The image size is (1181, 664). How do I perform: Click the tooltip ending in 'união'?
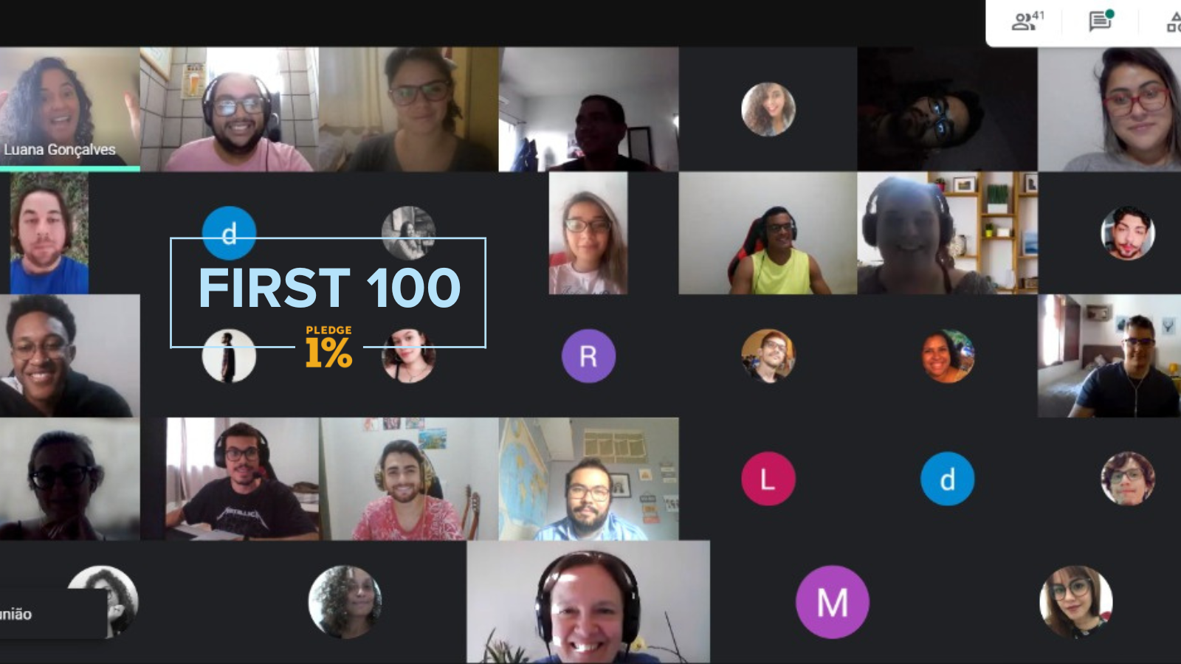[x=52, y=614]
